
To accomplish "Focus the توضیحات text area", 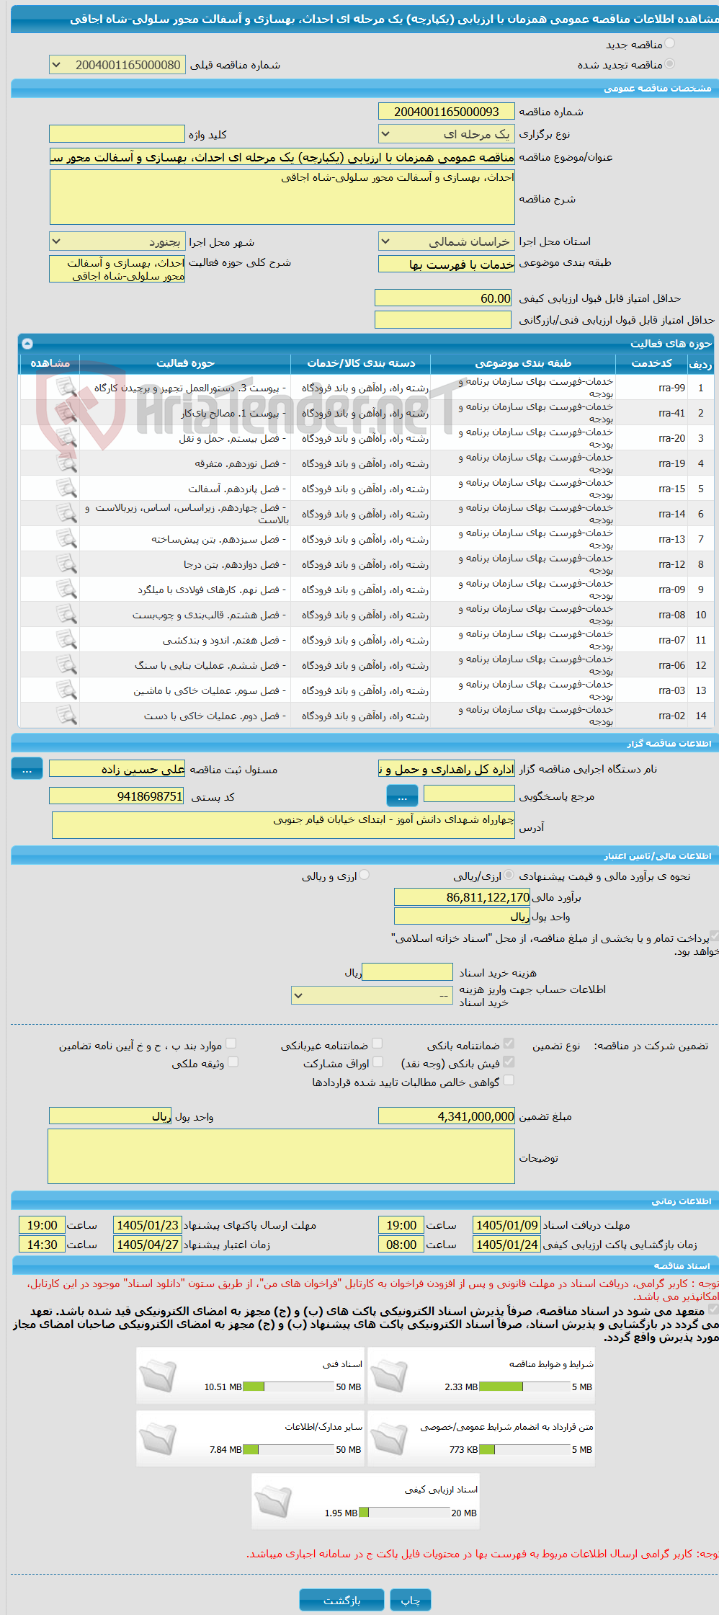I will [282, 1157].
